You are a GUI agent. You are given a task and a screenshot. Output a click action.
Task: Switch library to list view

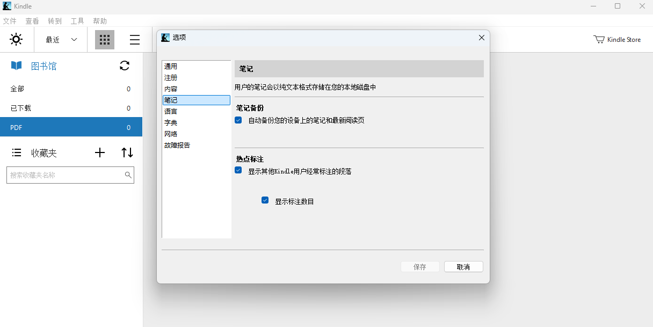click(134, 39)
